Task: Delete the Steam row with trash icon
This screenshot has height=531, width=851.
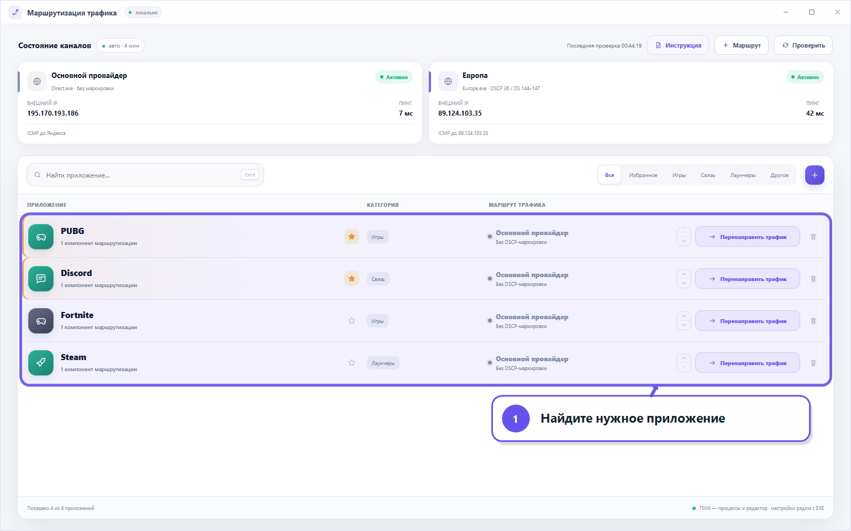Action: (x=813, y=363)
